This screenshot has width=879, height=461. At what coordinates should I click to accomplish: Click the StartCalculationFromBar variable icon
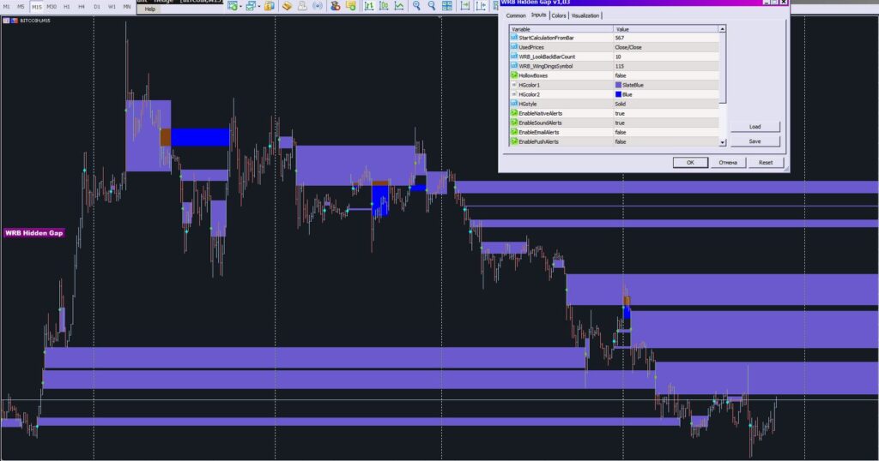[x=514, y=38]
